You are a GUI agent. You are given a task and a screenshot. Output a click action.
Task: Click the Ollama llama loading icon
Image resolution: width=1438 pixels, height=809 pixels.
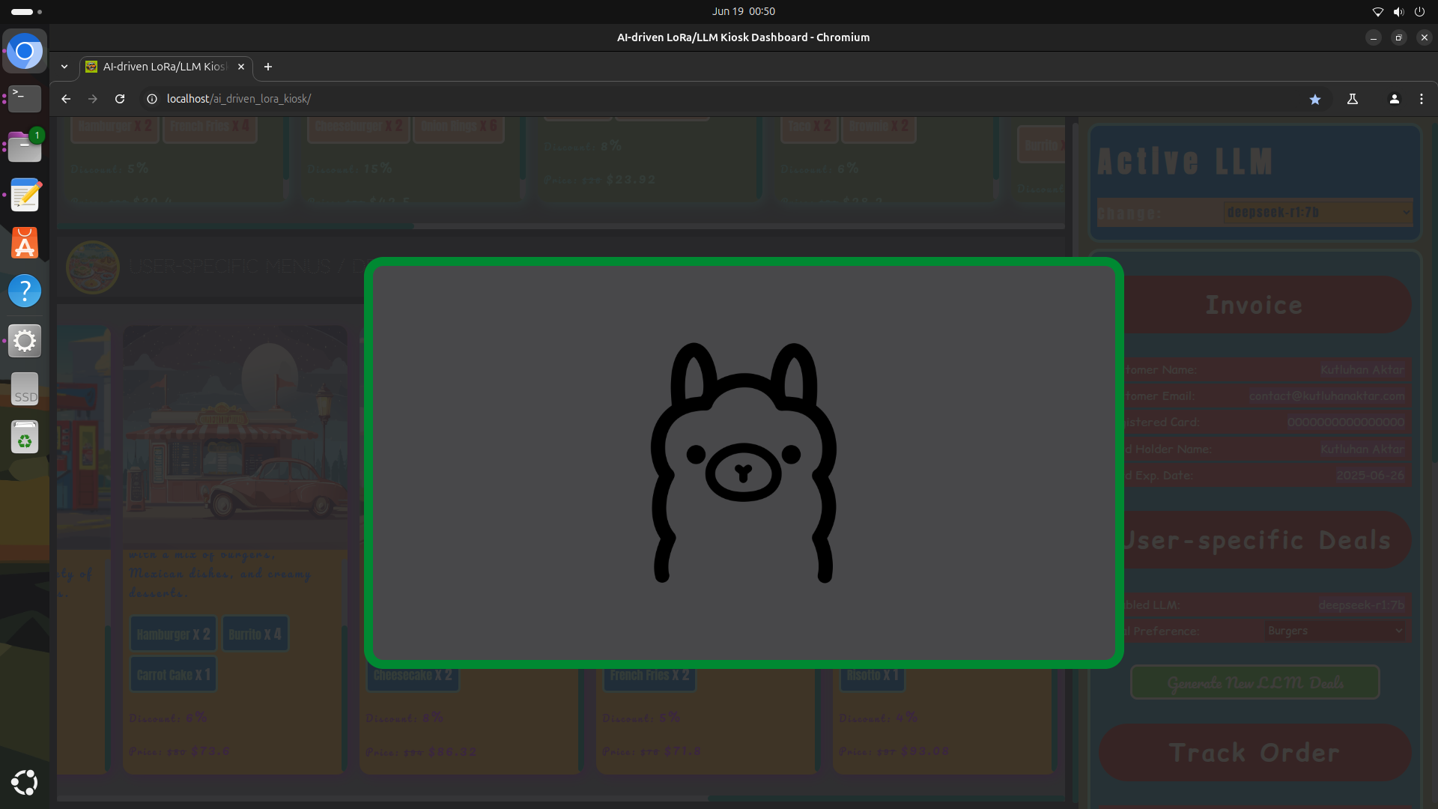[x=743, y=462]
